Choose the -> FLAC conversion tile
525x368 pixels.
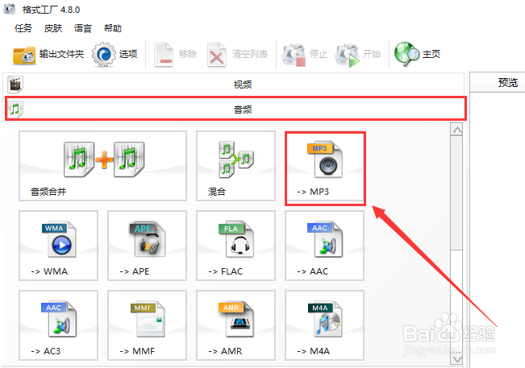pos(236,246)
